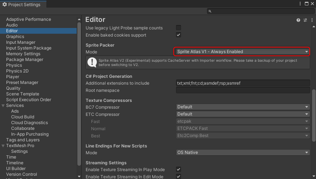The height and width of the screenshot is (179, 316).
Task: Toggle Enable Texture Streaming In Play Mode
Action: coord(179,169)
